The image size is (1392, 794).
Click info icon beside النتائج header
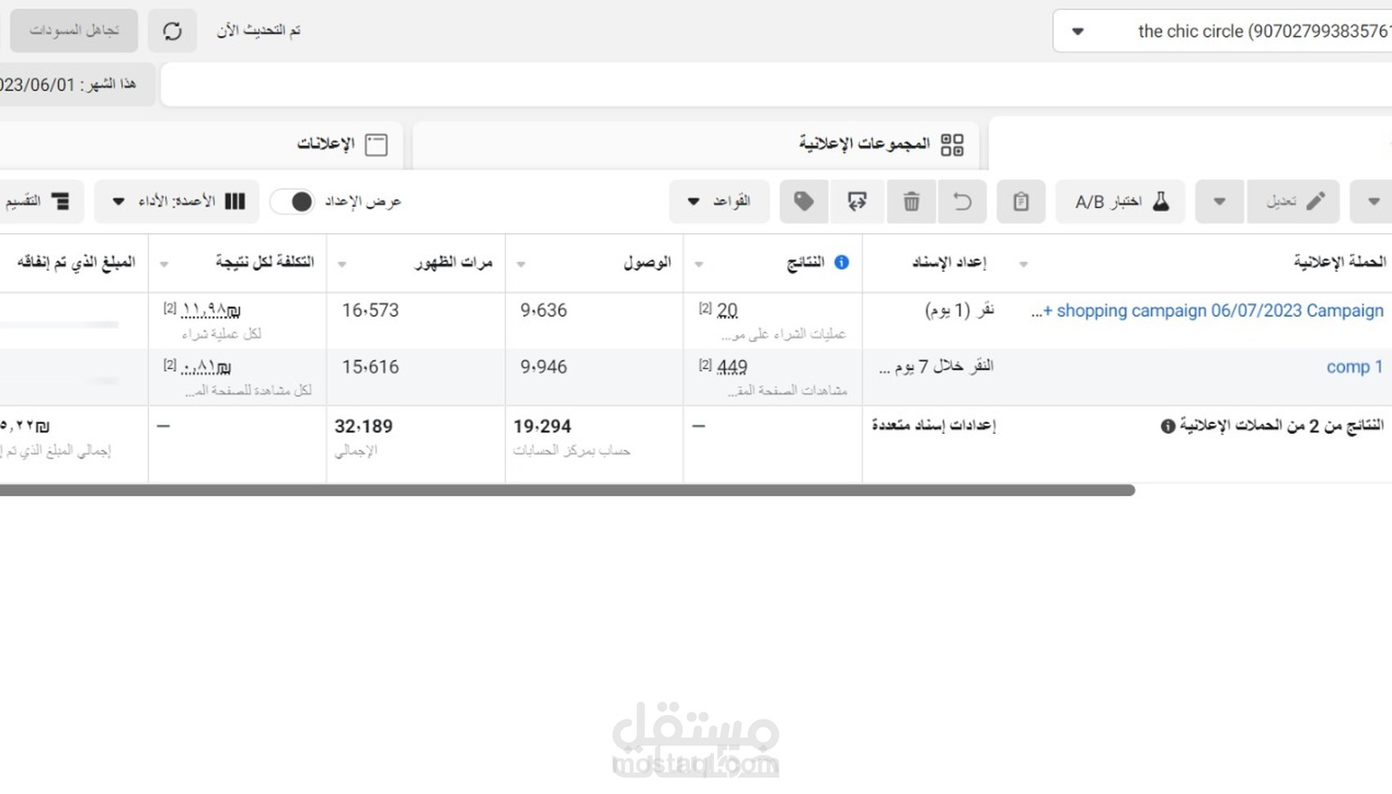pyautogui.click(x=841, y=262)
